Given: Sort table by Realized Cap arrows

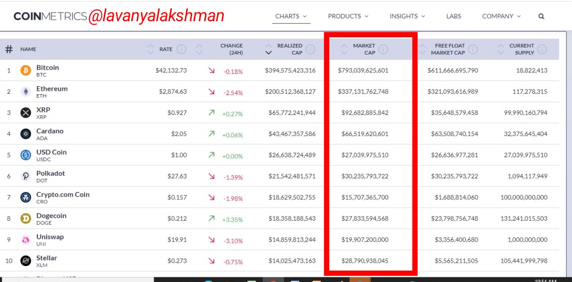Looking at the screenshot, I should point(269,49).
